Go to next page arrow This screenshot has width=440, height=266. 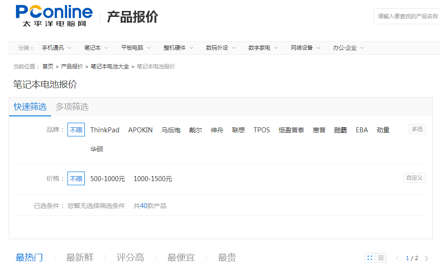(426, 258)
